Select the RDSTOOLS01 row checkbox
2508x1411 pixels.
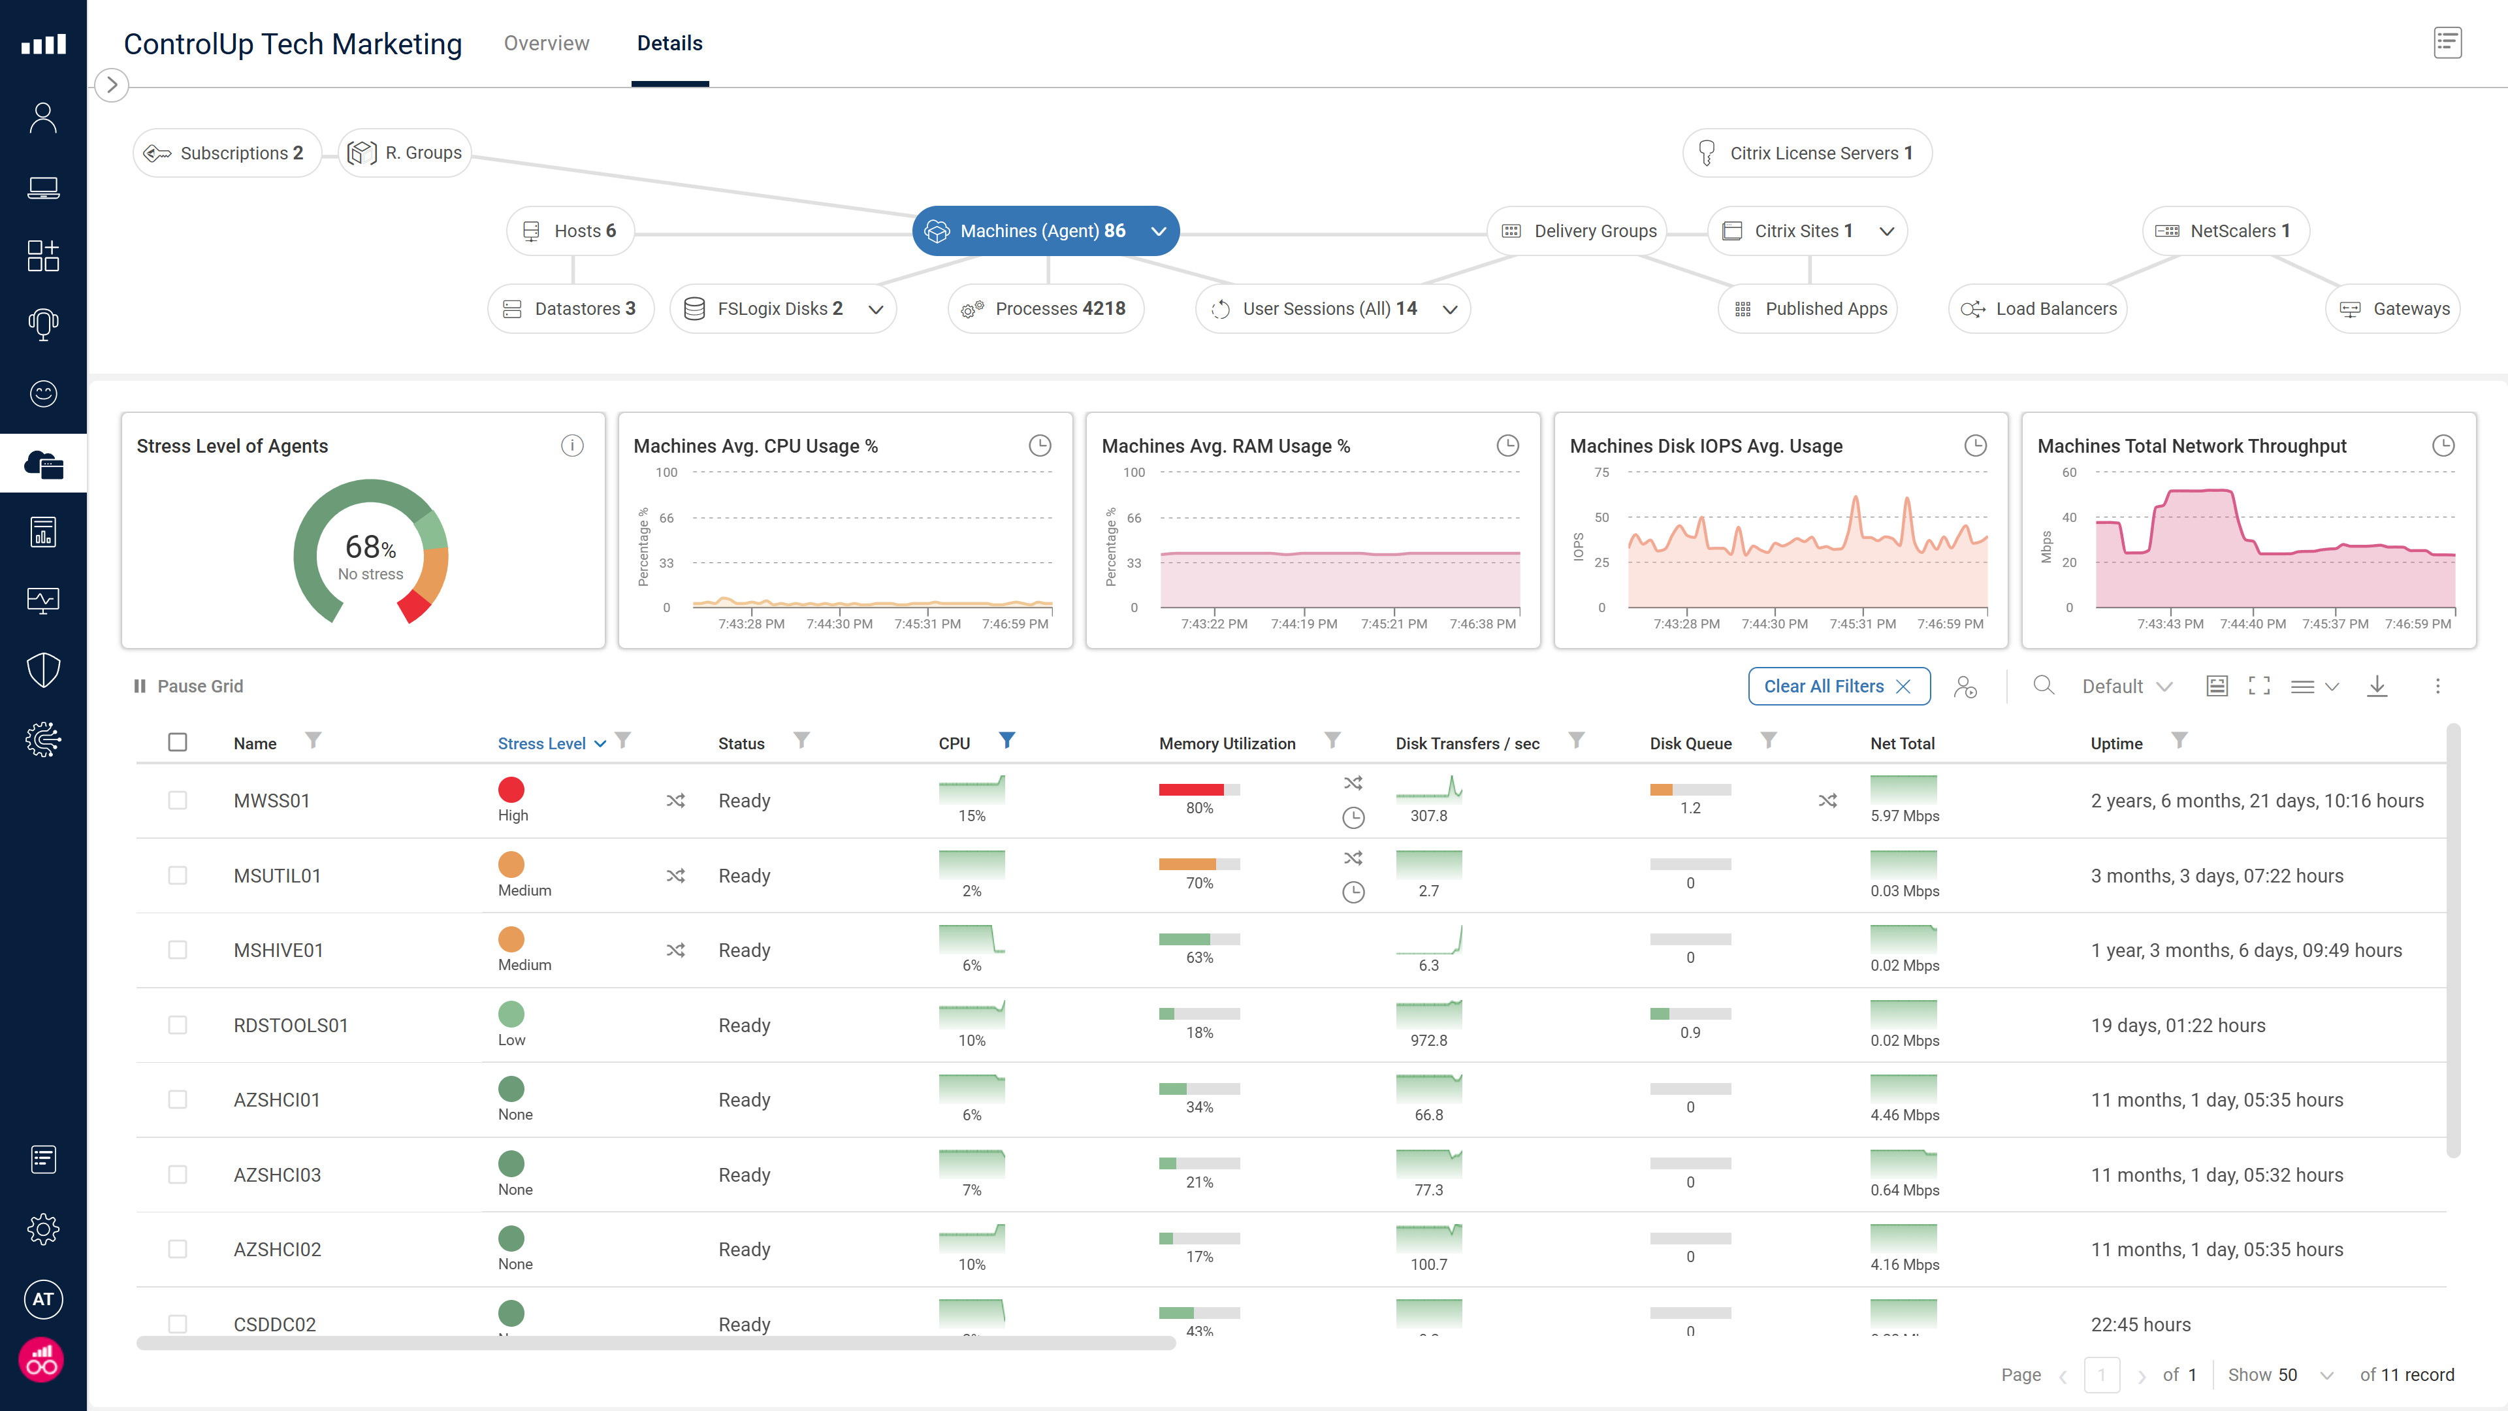[x=177, y=1026]
